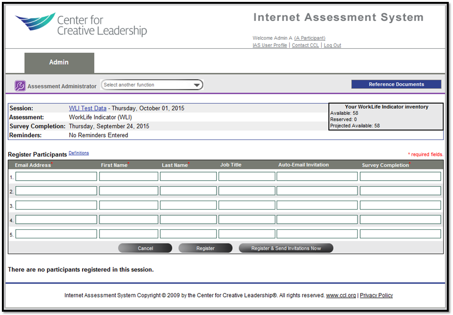
Task: Focus the Last Name field in row 3
Action: [189, 205]
